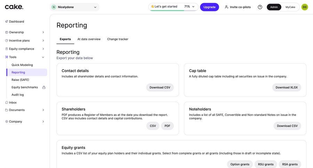313x168 pixels.
Task: Click the Nicelydone N avatar icon
Action: pyautogui.click(x=54, y=7)
